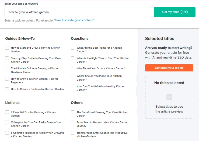The width and height of the screenshot is (199, 141).
Task: Select the "7 Essential Tips" listicle checkbox
Action: pos(7,112)
